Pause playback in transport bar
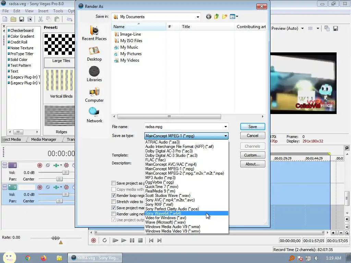Screen dimensions: 351x263 click(x=132, y=240)
